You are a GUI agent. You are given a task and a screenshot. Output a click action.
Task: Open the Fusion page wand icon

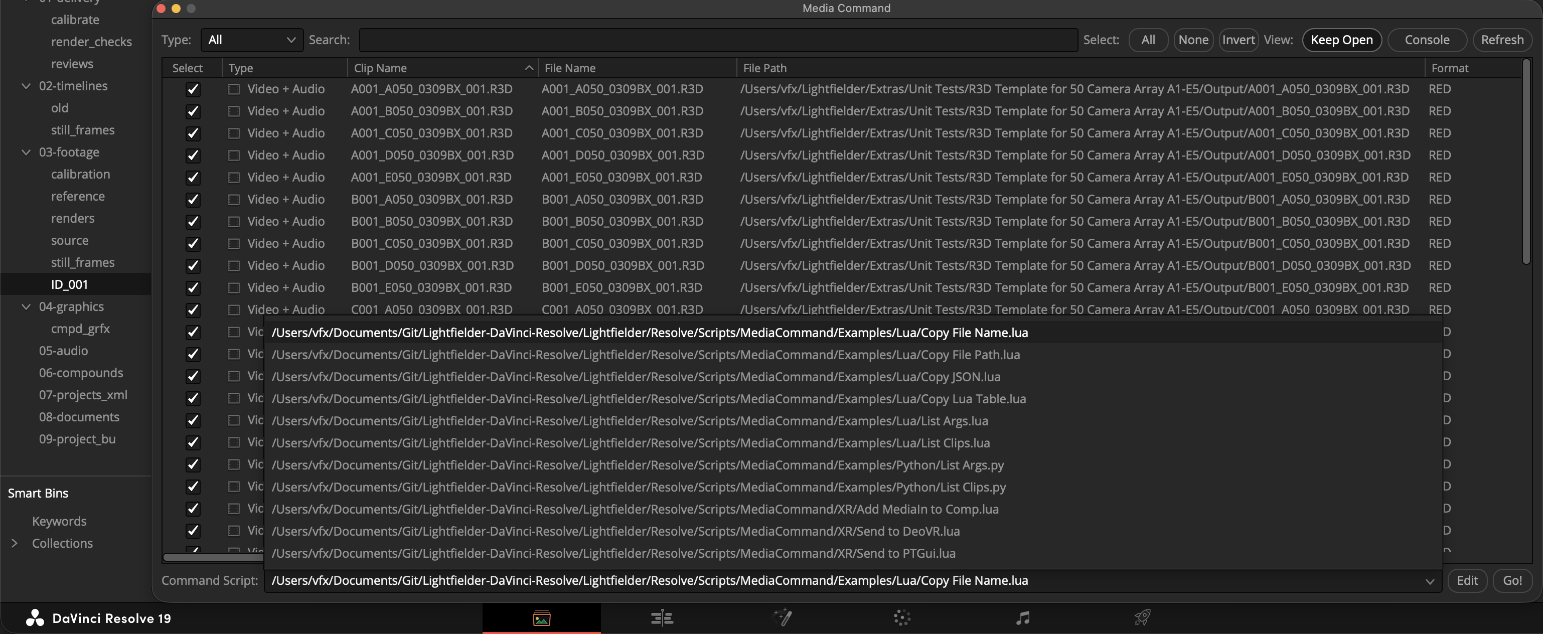[x=782, y=617]
